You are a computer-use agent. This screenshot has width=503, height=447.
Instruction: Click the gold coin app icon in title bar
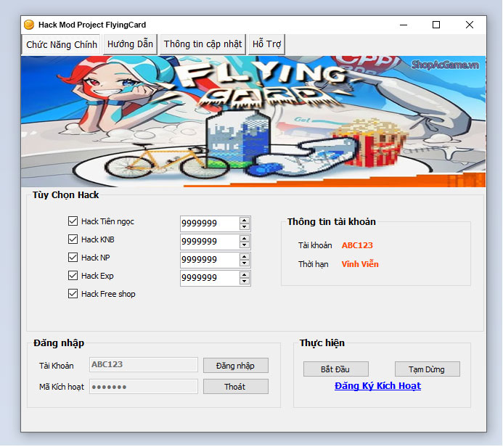point(29,25)
